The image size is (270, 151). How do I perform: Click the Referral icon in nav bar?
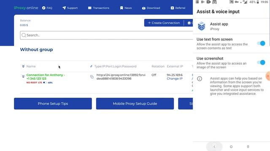(172, 8)
